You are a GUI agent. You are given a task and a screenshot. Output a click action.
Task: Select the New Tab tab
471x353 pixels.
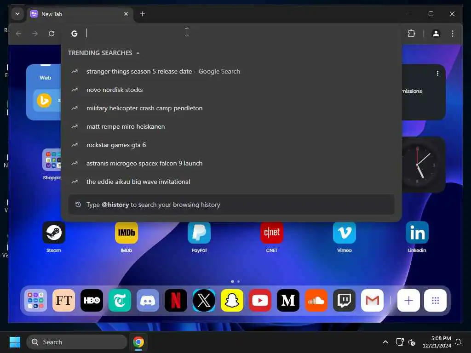pyautogui.click(x=80, y=14)
